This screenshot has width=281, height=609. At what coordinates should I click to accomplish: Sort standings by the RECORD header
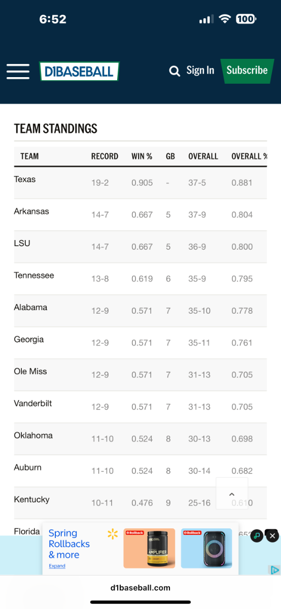[x=104, y=156]
